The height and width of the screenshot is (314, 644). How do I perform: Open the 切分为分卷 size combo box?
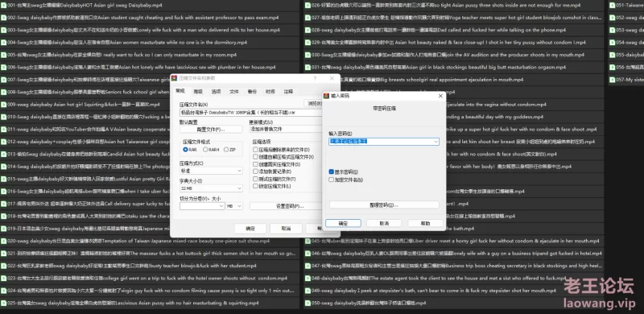(x=202, y=206)
